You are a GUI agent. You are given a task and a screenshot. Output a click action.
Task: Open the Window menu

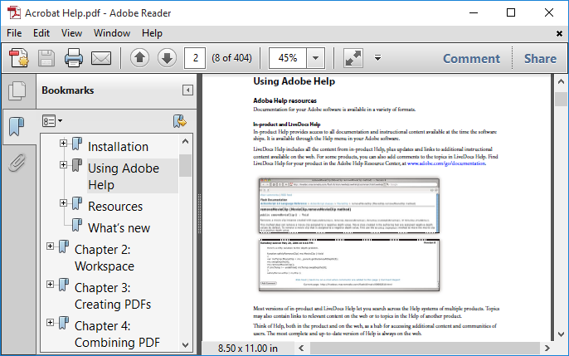pyautogui.click(x=112, y=33)
